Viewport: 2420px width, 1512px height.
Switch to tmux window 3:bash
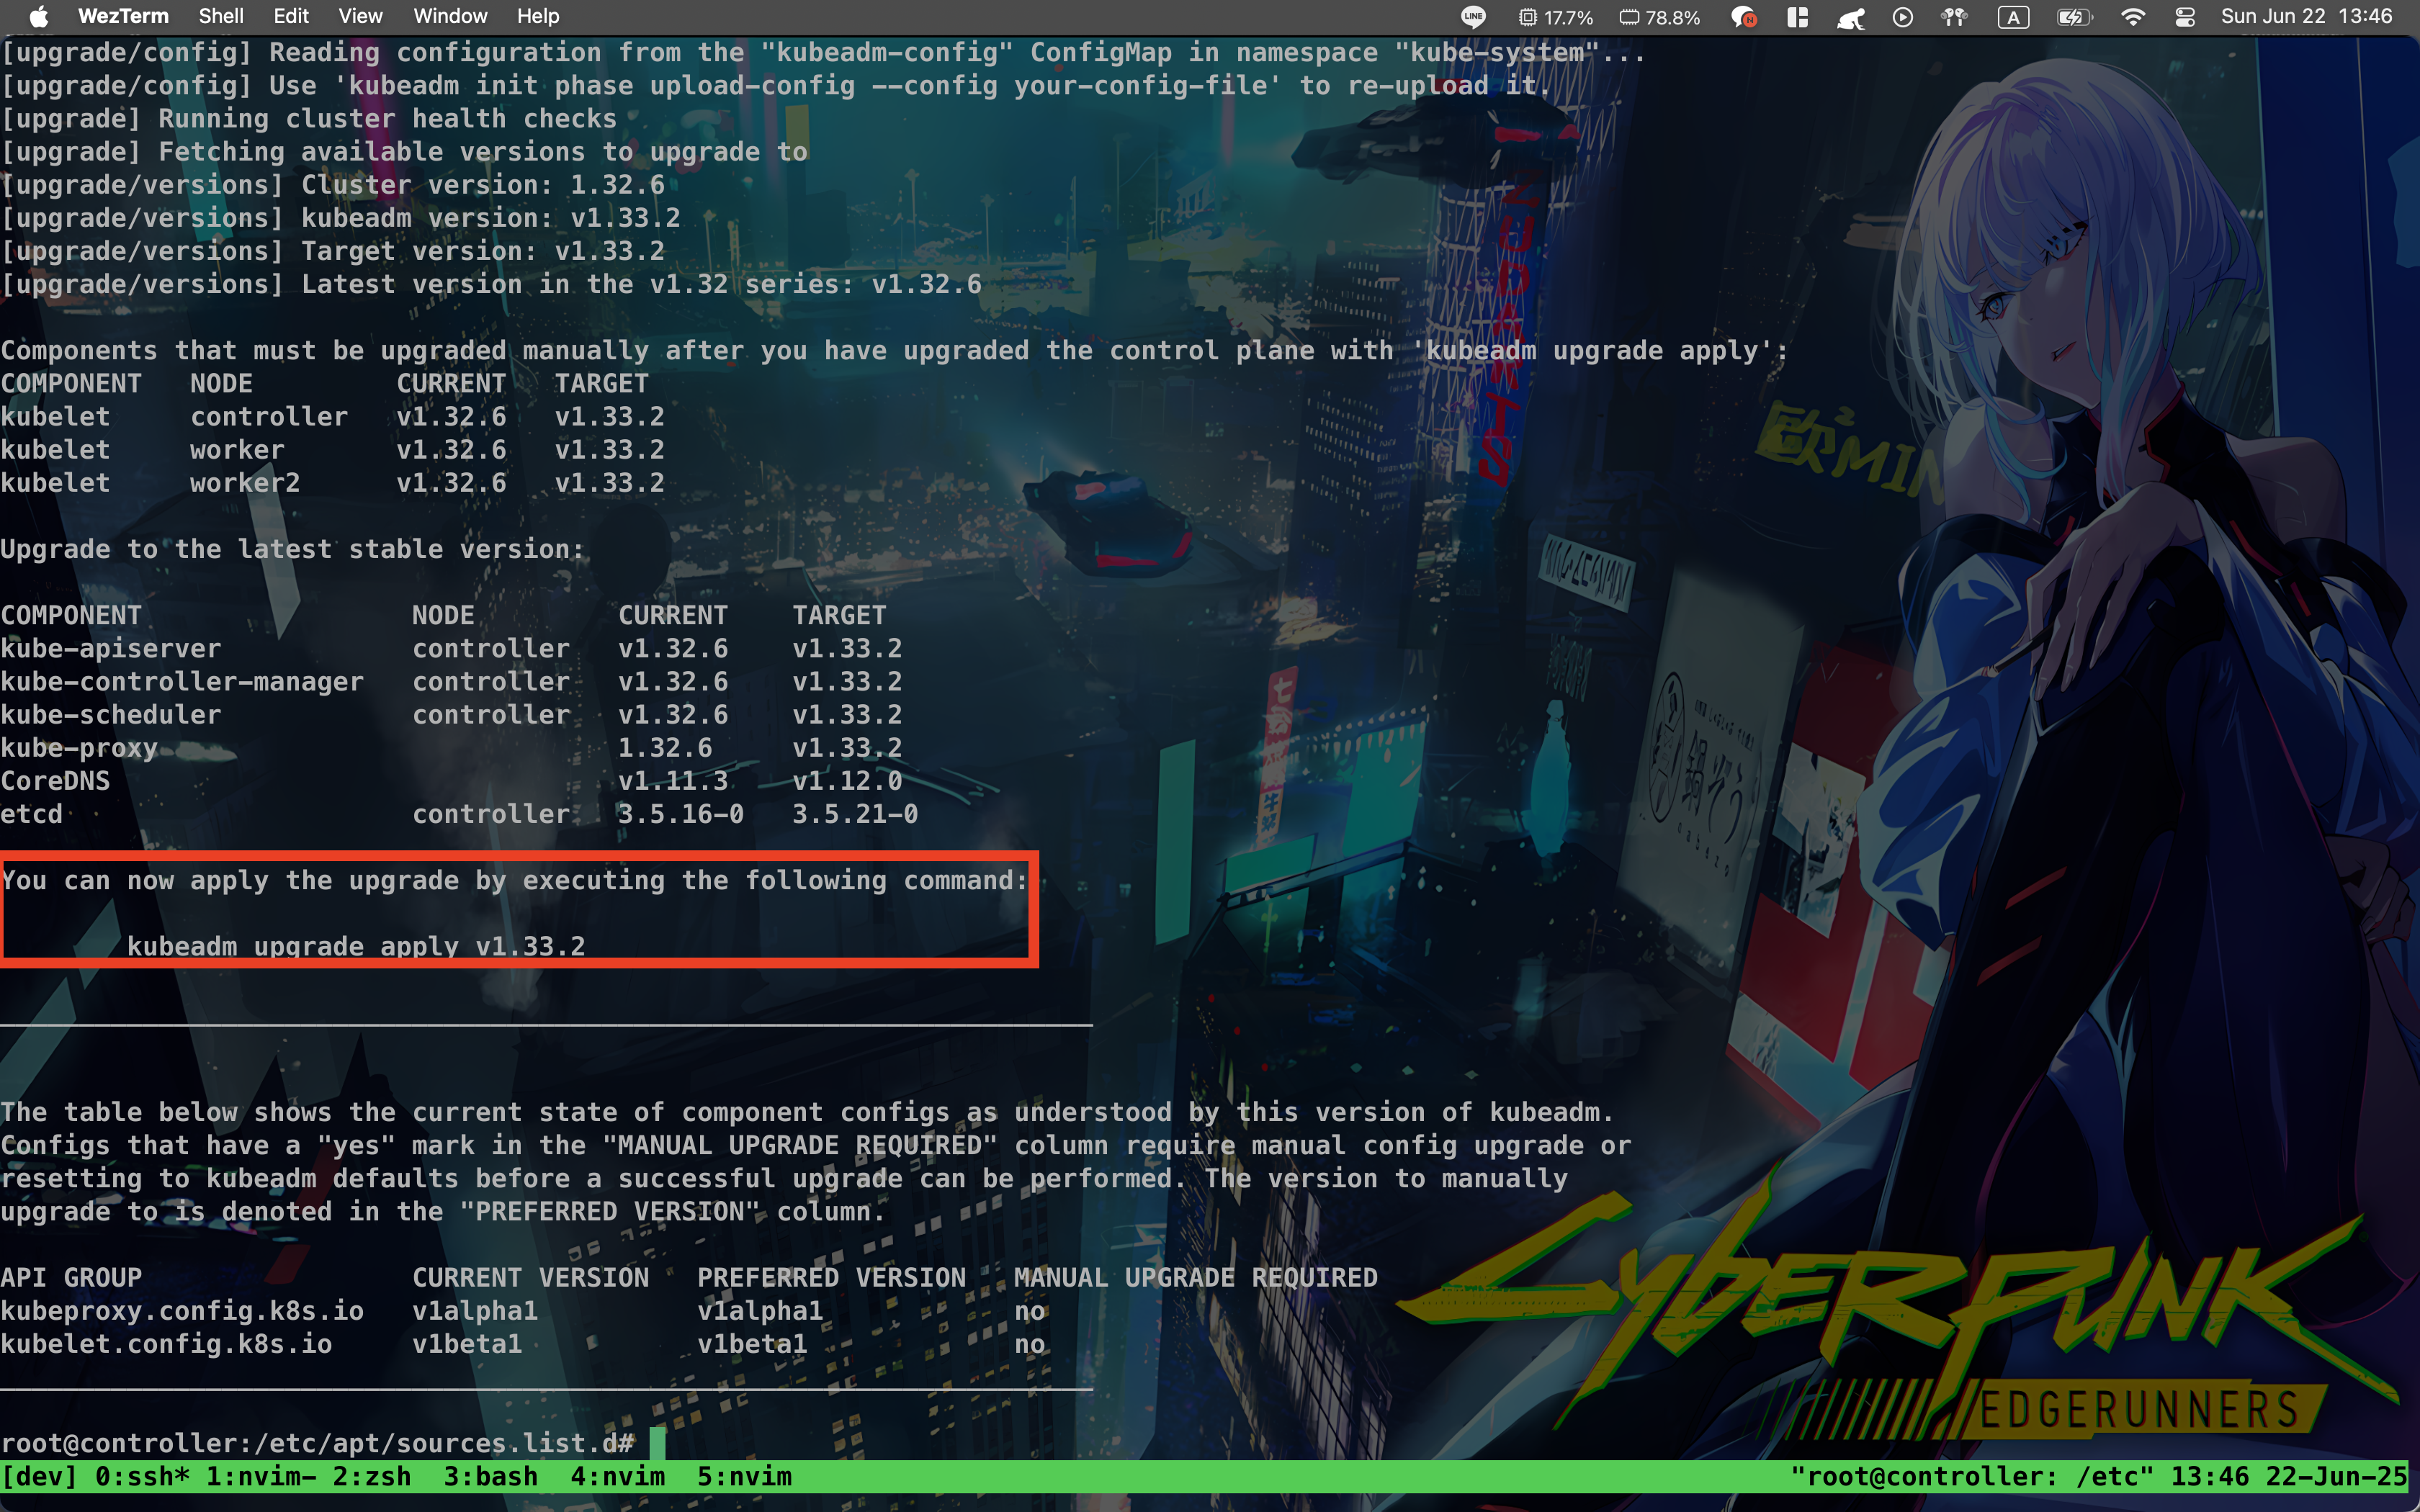point(491,1476)
